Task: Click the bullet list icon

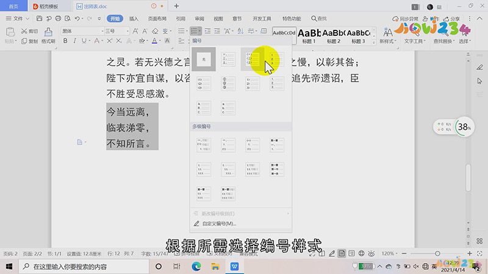Action: point(181,31)
